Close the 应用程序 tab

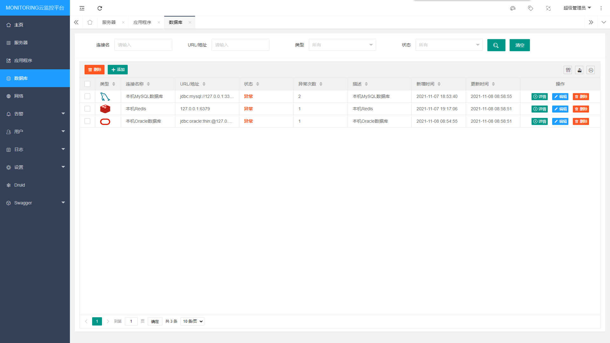click(159, 22)
